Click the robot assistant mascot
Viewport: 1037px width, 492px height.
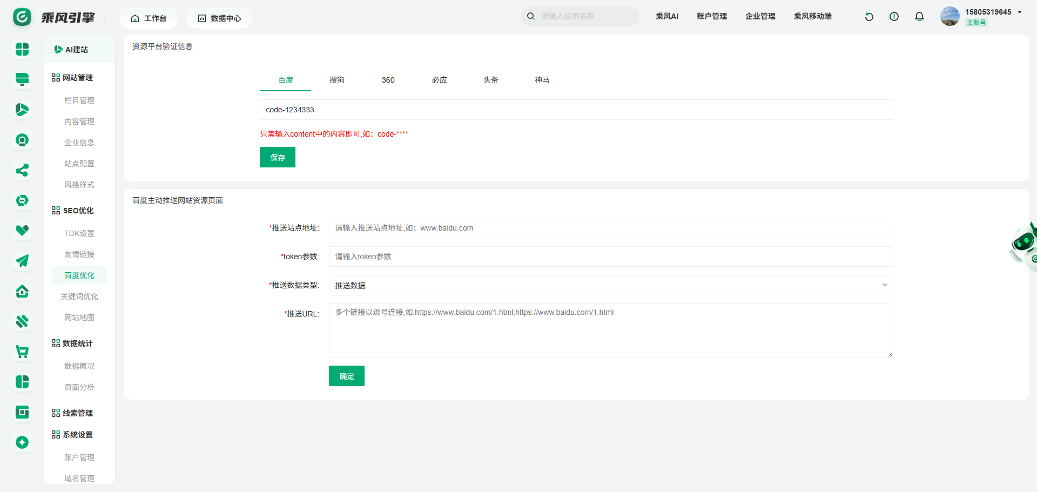1023,244
